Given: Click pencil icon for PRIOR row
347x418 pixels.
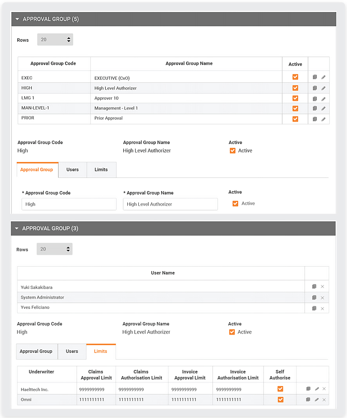Looking at the screenshot, I should [x=323, y=119].
